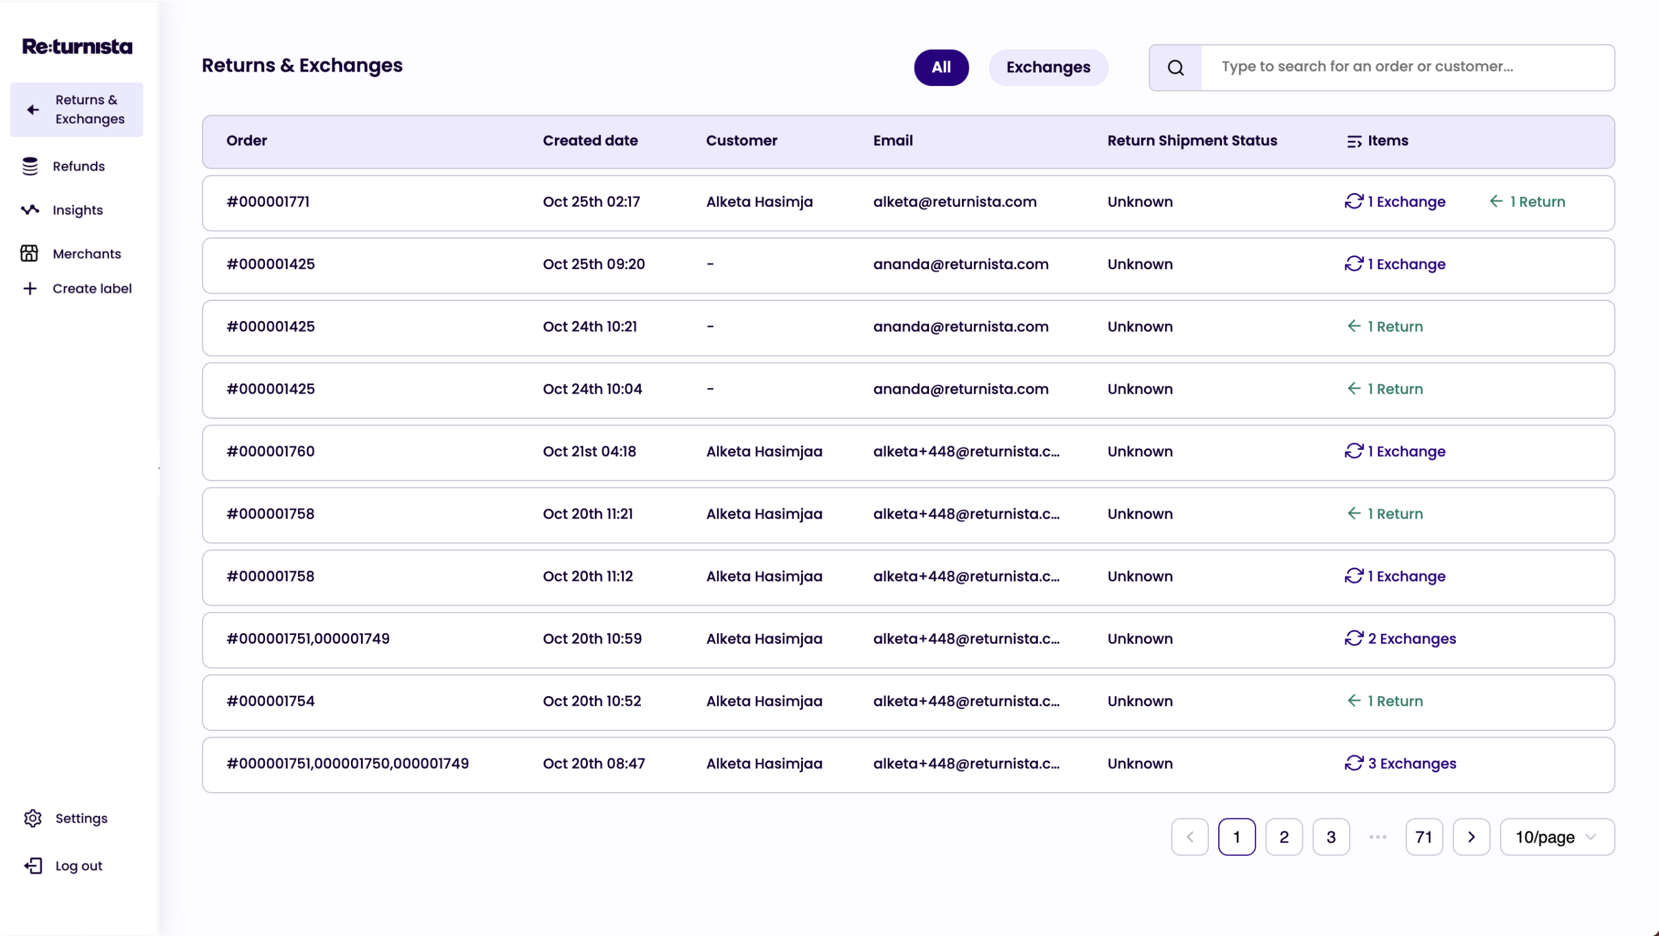This screenshot has width=1659, height=936.
Task: Jump to page 71 in pagination
Action: coord(1424,837)
